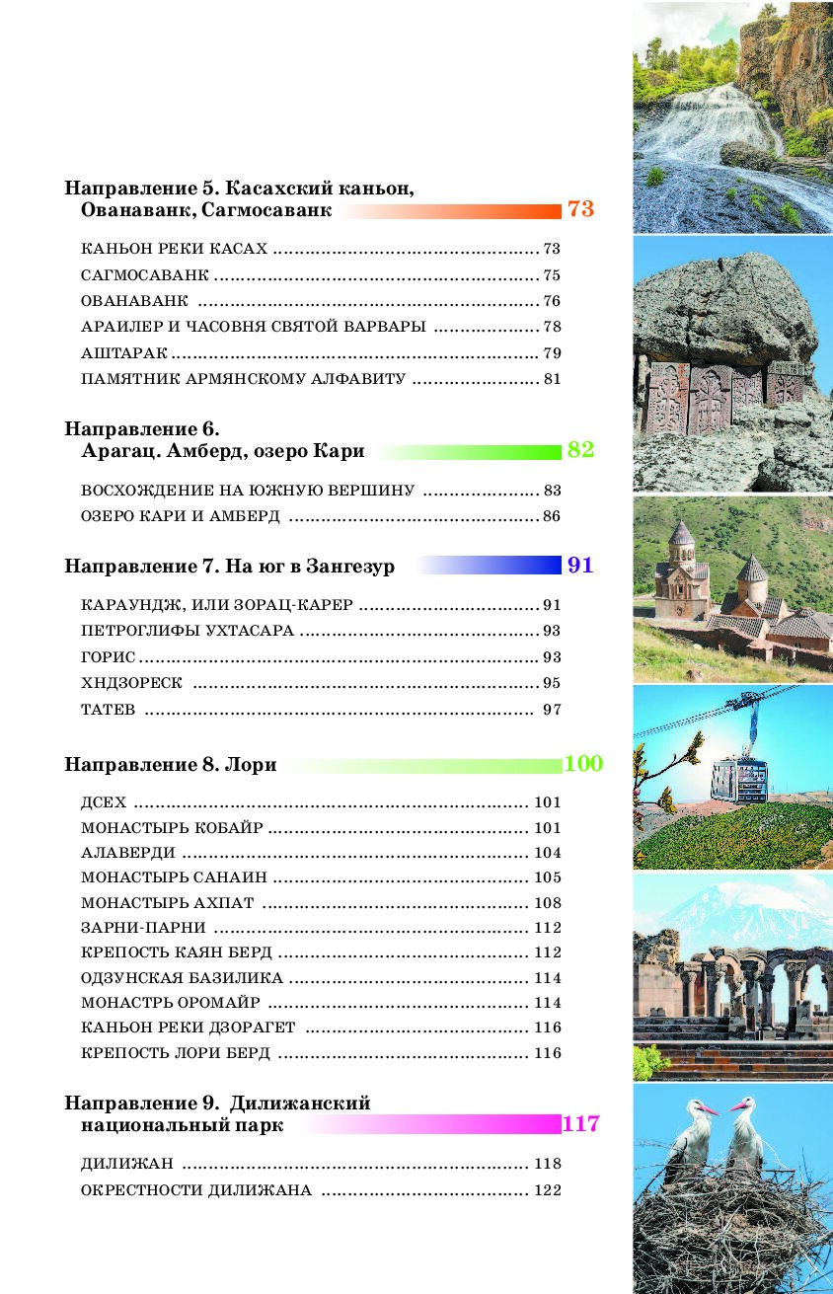
Task: Open the waterfall photo thumbnail
Action: pos(732,117)
